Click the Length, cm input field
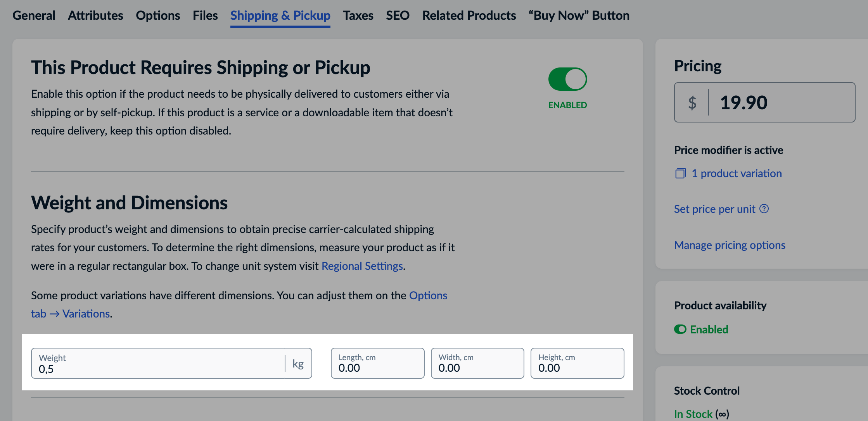Image resolution: width=868 pixels, height=421 pixels. pyautogui.click(x=377, y=364)
